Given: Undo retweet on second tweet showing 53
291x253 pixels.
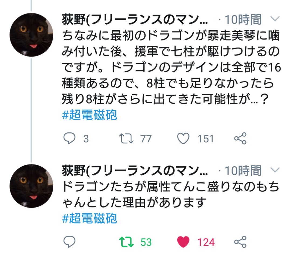Looking at the screenshot, I should click(x=126, y=242).
